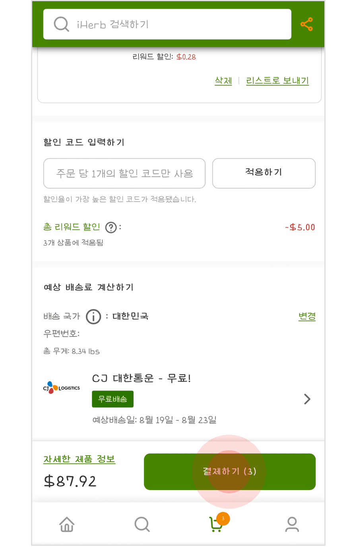This screenshot has width=353, height=547.
Task: Expand CJ 대한통운 shipping option chevron
Action: click(x=307, y=399)
